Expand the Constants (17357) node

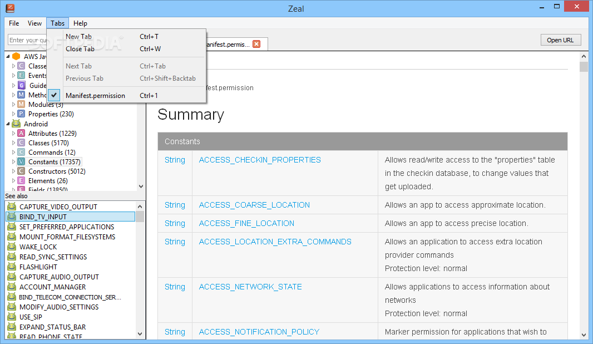(x=13, y=161)
